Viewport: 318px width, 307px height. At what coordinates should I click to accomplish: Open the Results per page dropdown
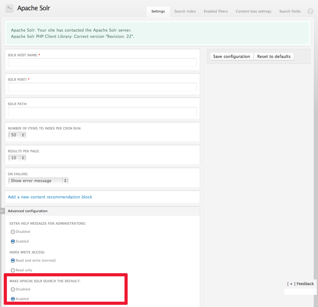(17, 158)
